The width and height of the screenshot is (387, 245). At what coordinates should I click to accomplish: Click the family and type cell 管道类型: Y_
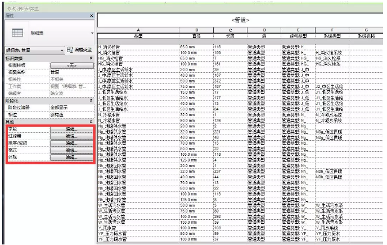tap(298, 228)
